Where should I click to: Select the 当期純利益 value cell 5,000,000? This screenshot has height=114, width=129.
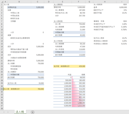38,7
